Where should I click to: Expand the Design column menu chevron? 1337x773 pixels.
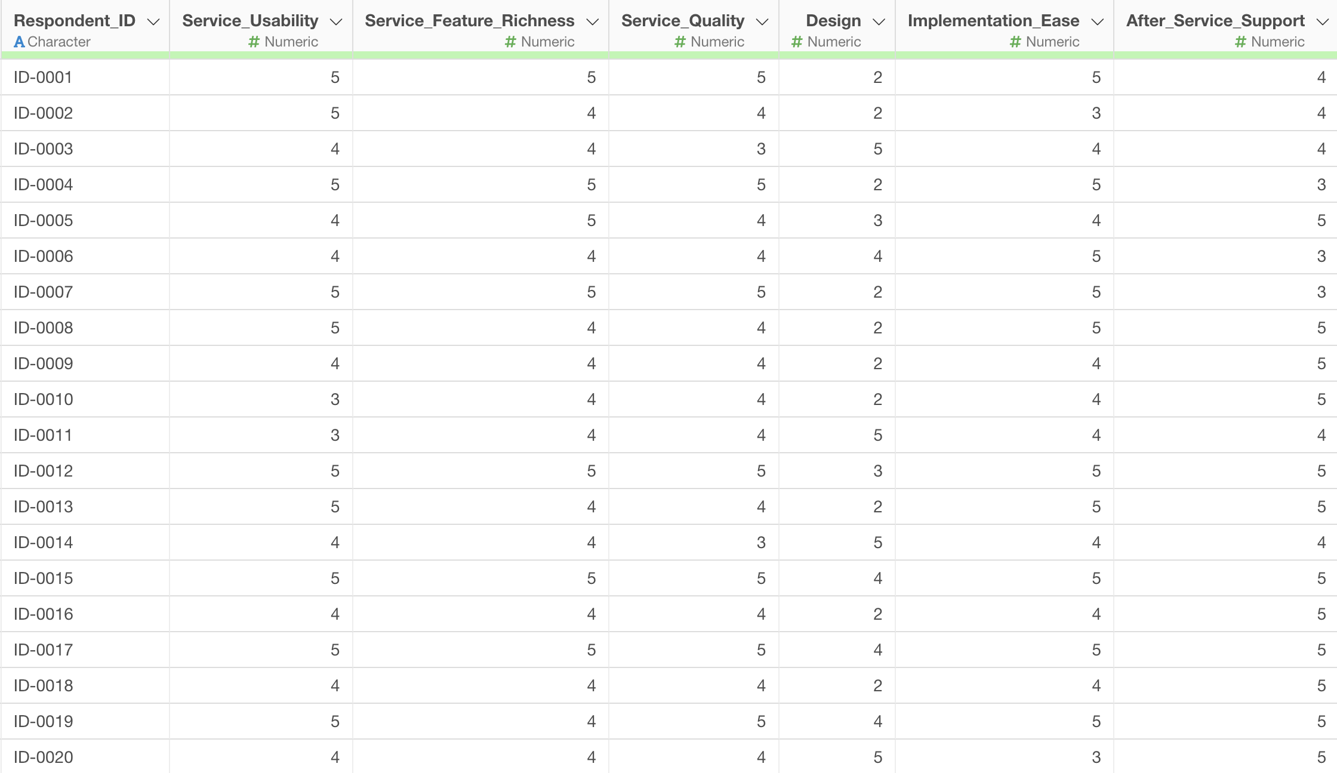[x=878, y=22]
